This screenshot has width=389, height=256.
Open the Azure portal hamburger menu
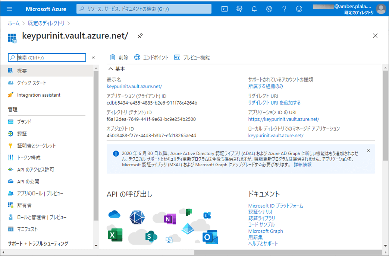click(x=9, y=9)
